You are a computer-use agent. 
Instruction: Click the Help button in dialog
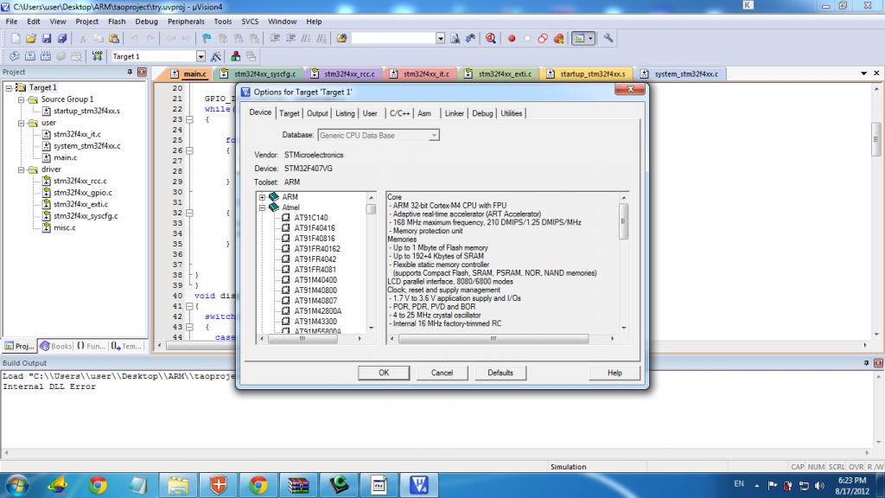point(614,373)
